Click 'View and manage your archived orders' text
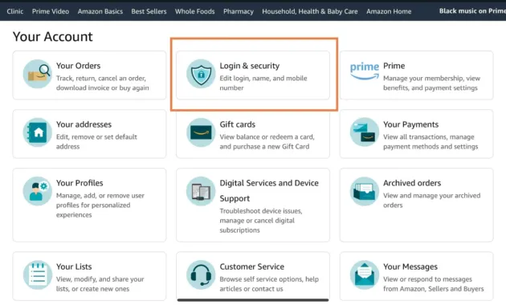 [432, 200]
